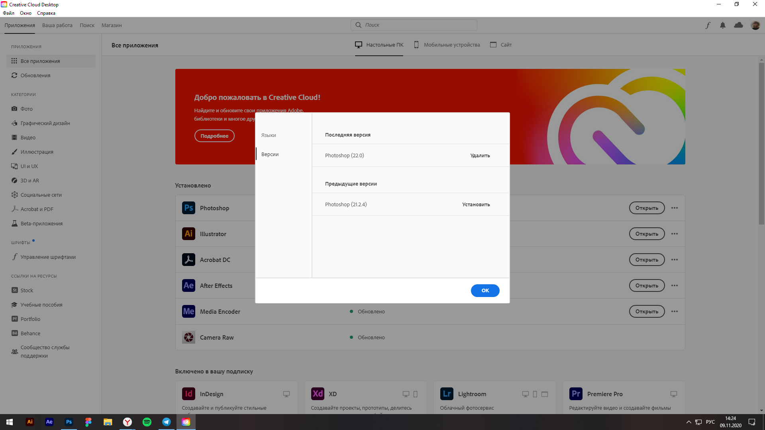Open more options for Photoshop row
Image resolution: width=765 pixels, height=430 pixels.
(x=674, y=208)
